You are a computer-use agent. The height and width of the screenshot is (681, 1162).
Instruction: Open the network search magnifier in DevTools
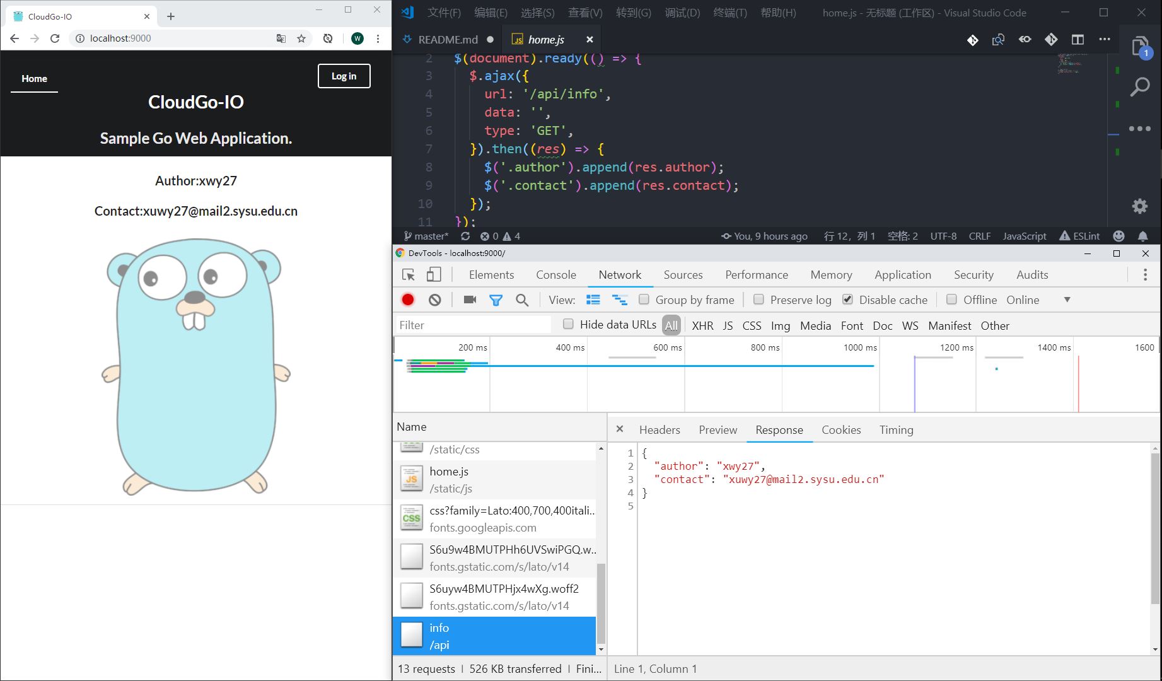[x=522, y=300]
